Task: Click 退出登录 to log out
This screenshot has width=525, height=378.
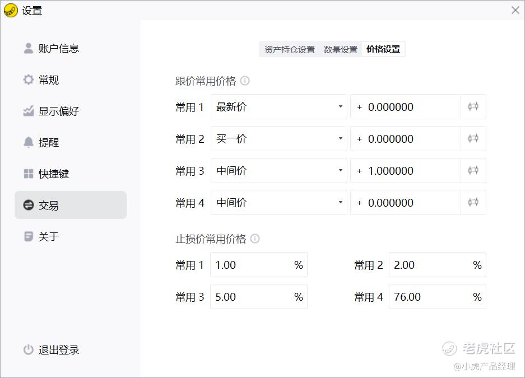Action: click(x=58, y=350)
